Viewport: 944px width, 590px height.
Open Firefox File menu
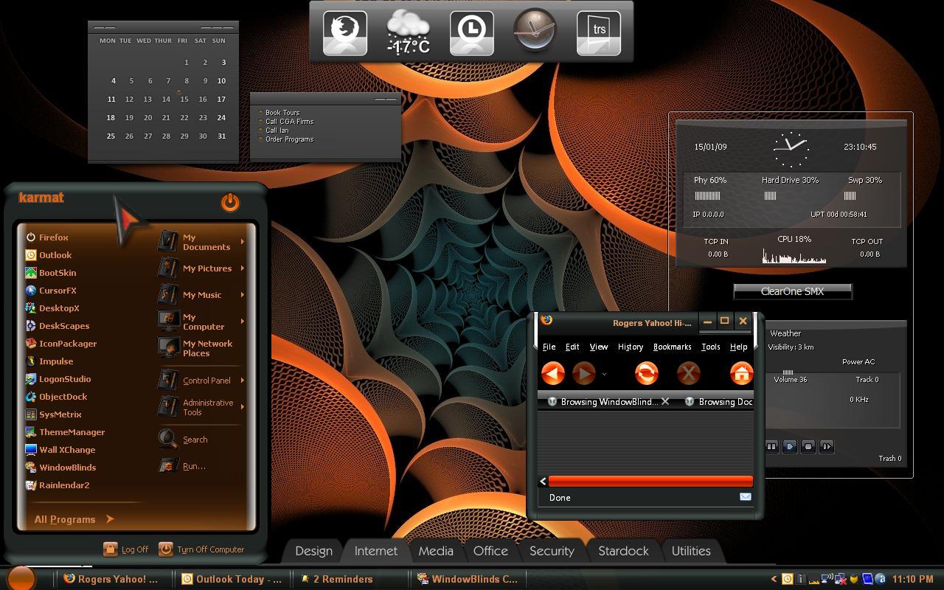click(549, 347)
